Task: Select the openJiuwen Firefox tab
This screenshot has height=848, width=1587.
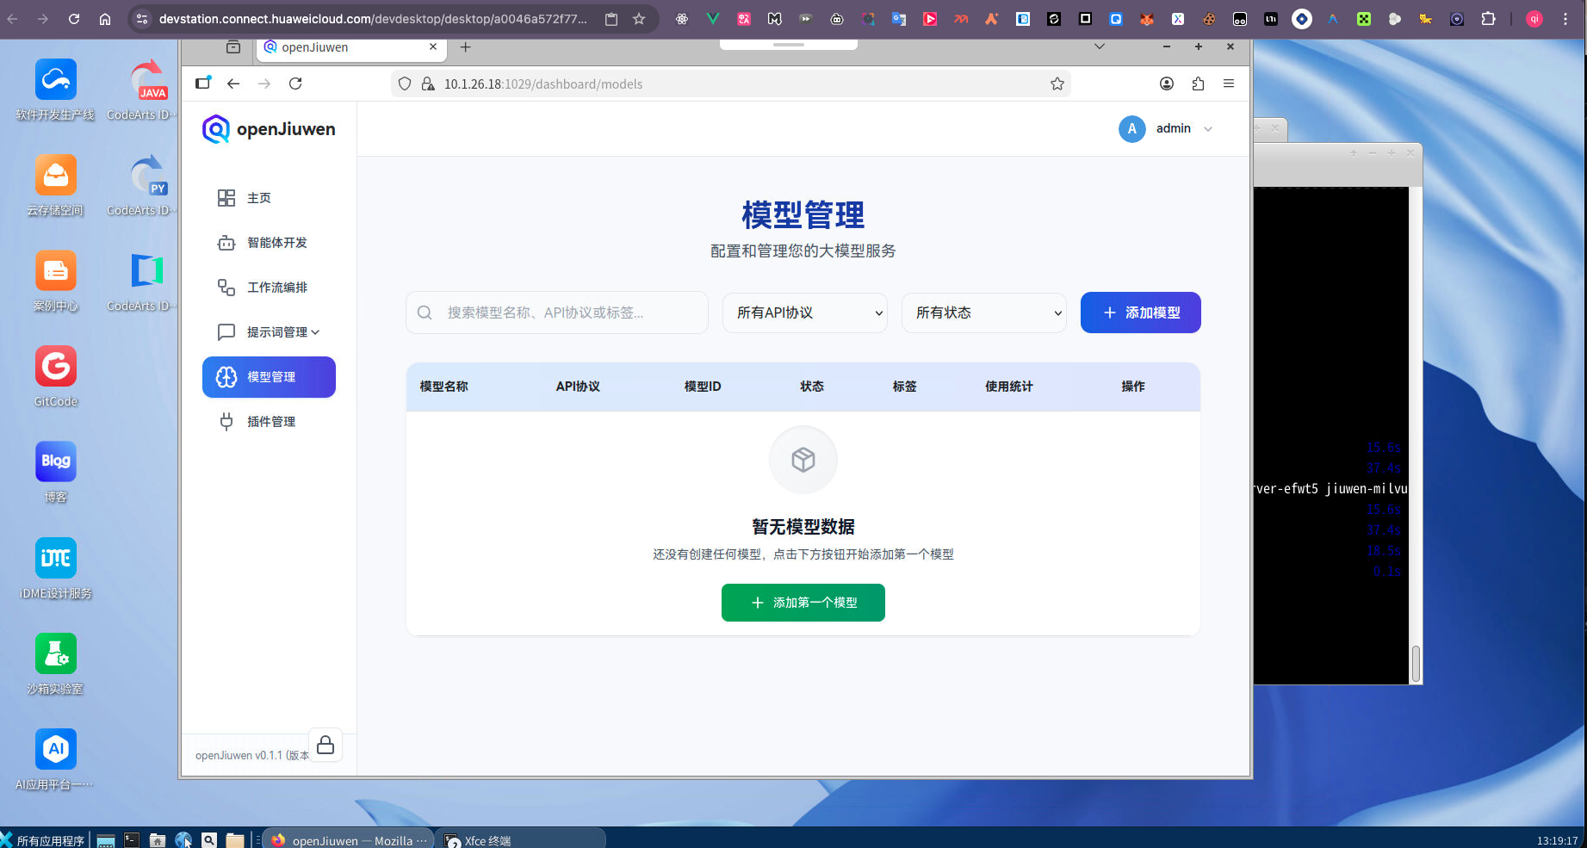Action: [x=351, y=47]
